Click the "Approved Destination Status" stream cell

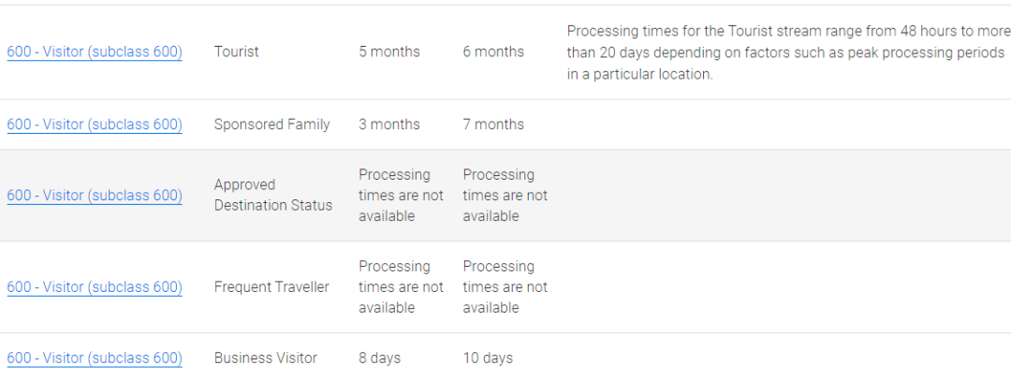(x=272, y=196)
